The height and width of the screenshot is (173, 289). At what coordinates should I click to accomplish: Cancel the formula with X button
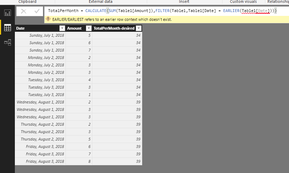click(x=24, y=11)
